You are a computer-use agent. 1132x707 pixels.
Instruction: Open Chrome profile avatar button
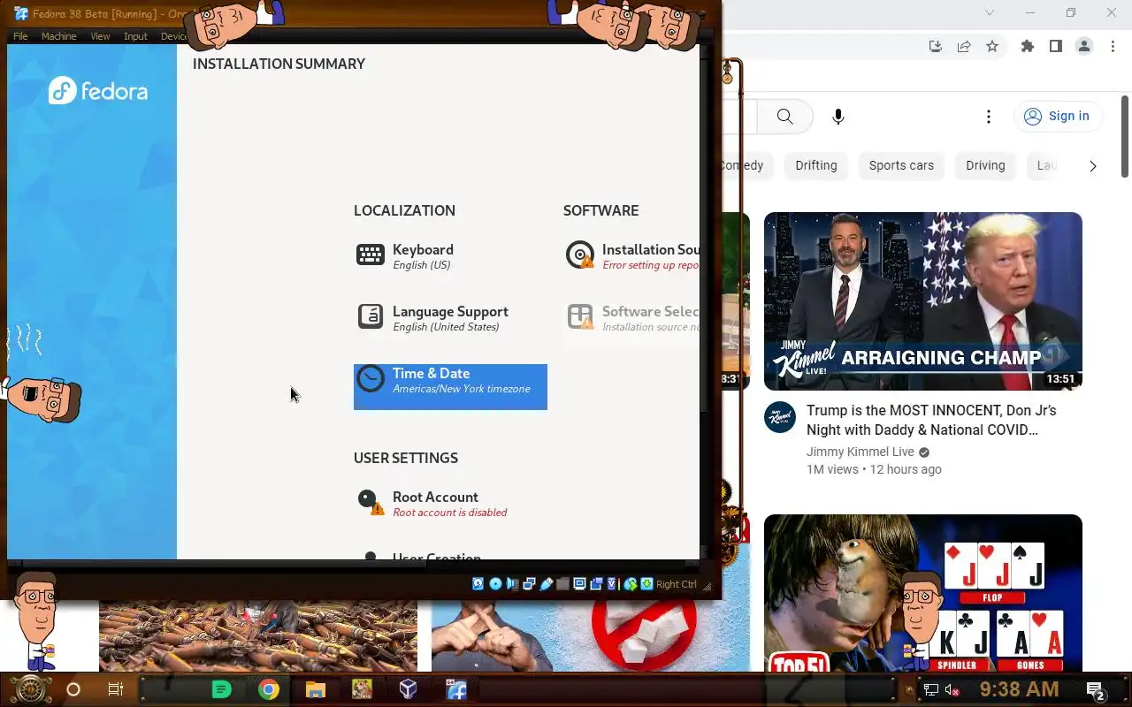tap(1084, 47)
